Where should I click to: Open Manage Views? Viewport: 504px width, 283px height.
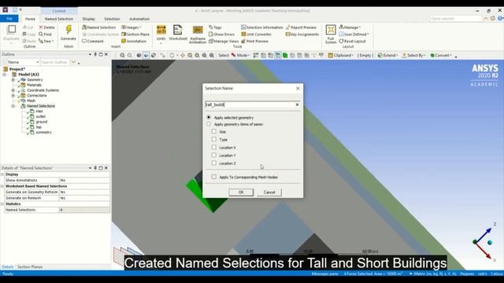tap(224, 41)
